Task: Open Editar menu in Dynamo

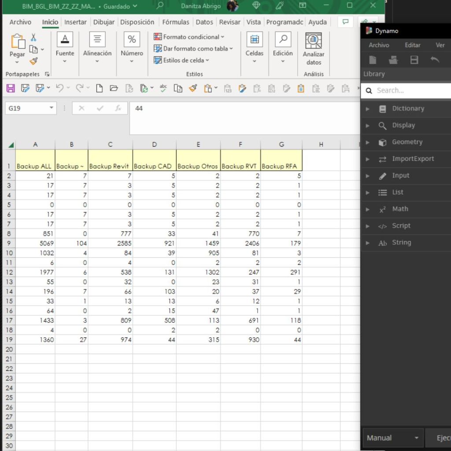Action: (412, 45)
